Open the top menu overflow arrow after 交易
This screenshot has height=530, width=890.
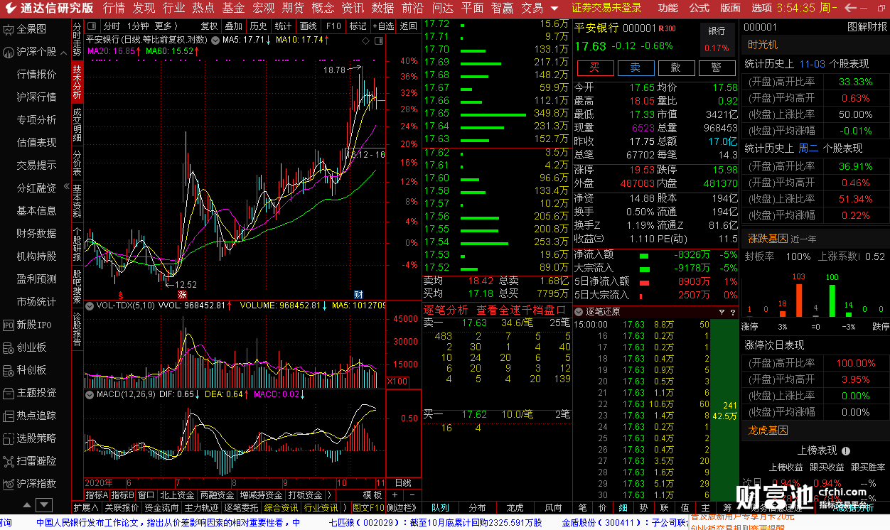(554, 8)
